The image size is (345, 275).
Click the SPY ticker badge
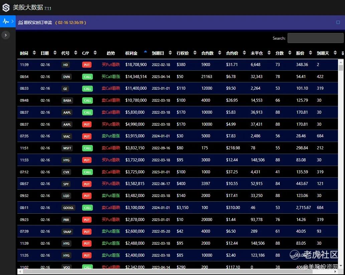(x=66, y=184)
